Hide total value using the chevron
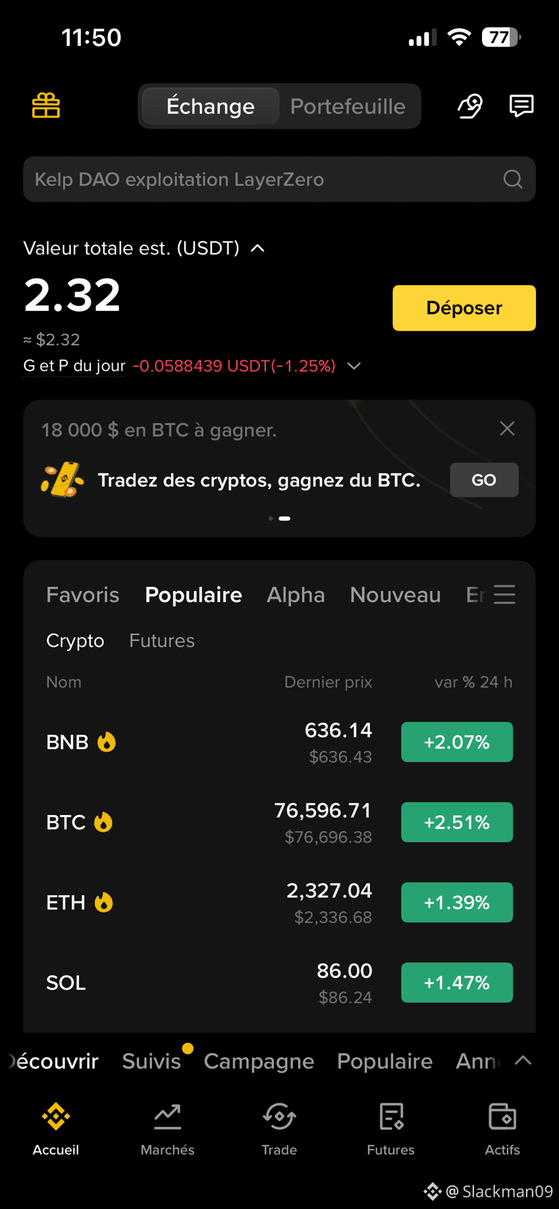The width and height of the screenshot is (559, 1209). click(257, 248)
